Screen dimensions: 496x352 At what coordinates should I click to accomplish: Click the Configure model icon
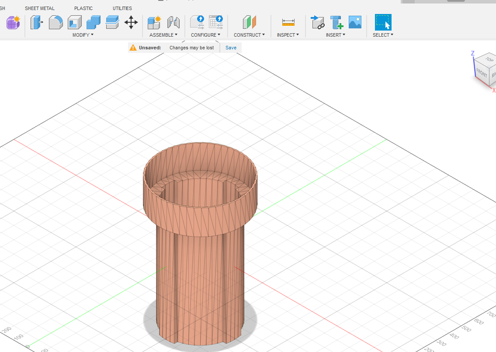click(x=197, y=22)
